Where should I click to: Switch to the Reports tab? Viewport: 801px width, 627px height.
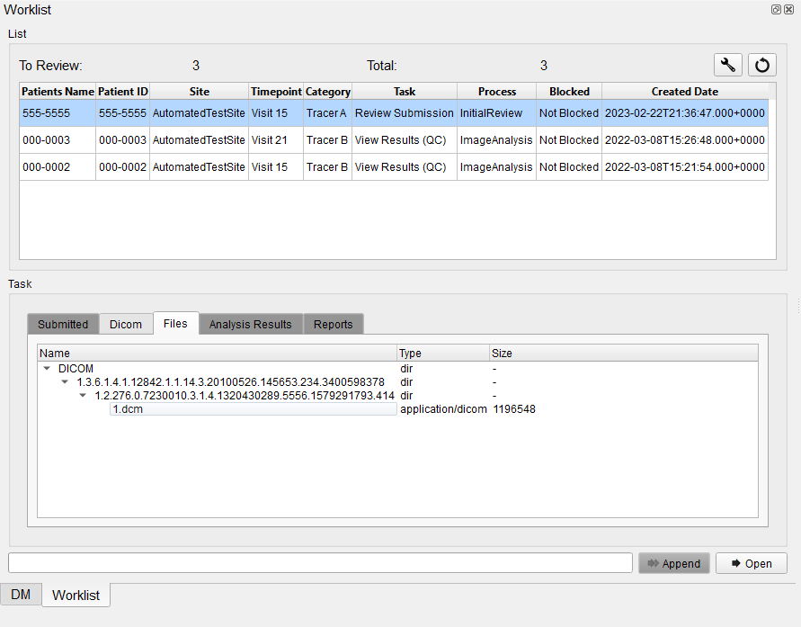334,324
